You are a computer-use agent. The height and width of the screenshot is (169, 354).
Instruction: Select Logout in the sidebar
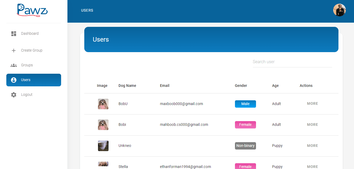click(x=27, y=95)
